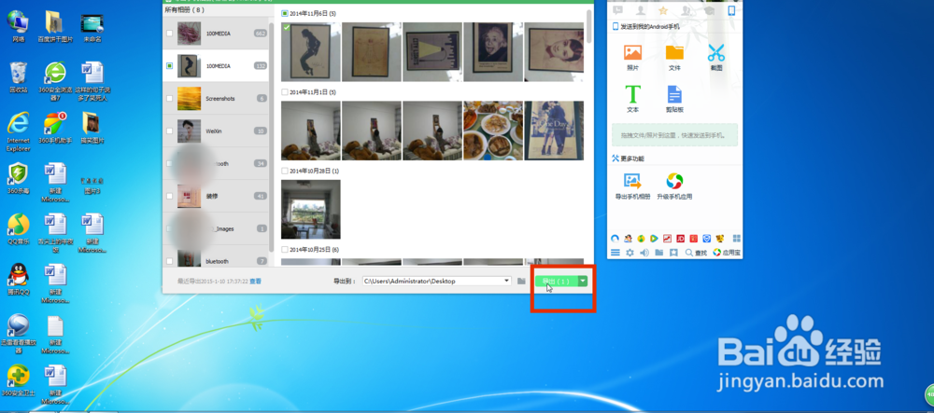Open App Store (应用宝) in QQ bar

pos(727,253)
